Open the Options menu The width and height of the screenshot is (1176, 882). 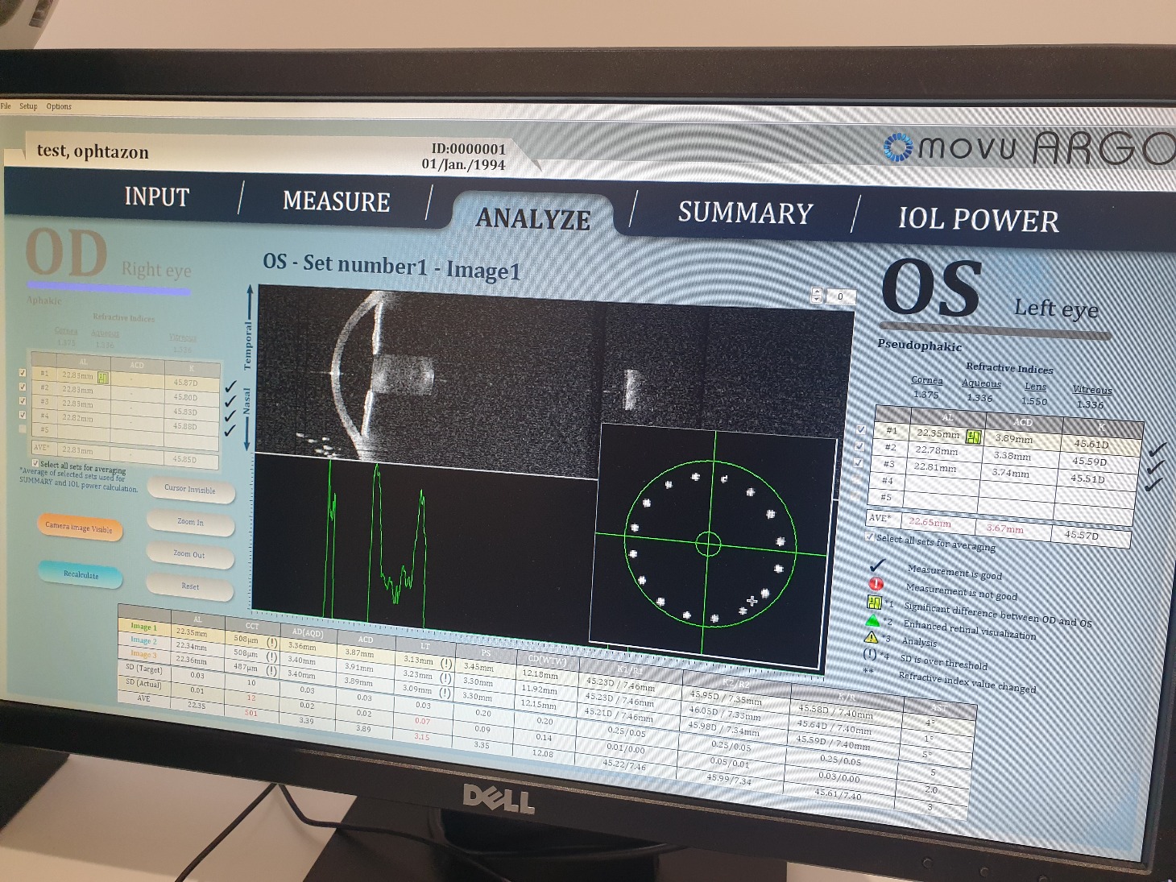(59, 106)
